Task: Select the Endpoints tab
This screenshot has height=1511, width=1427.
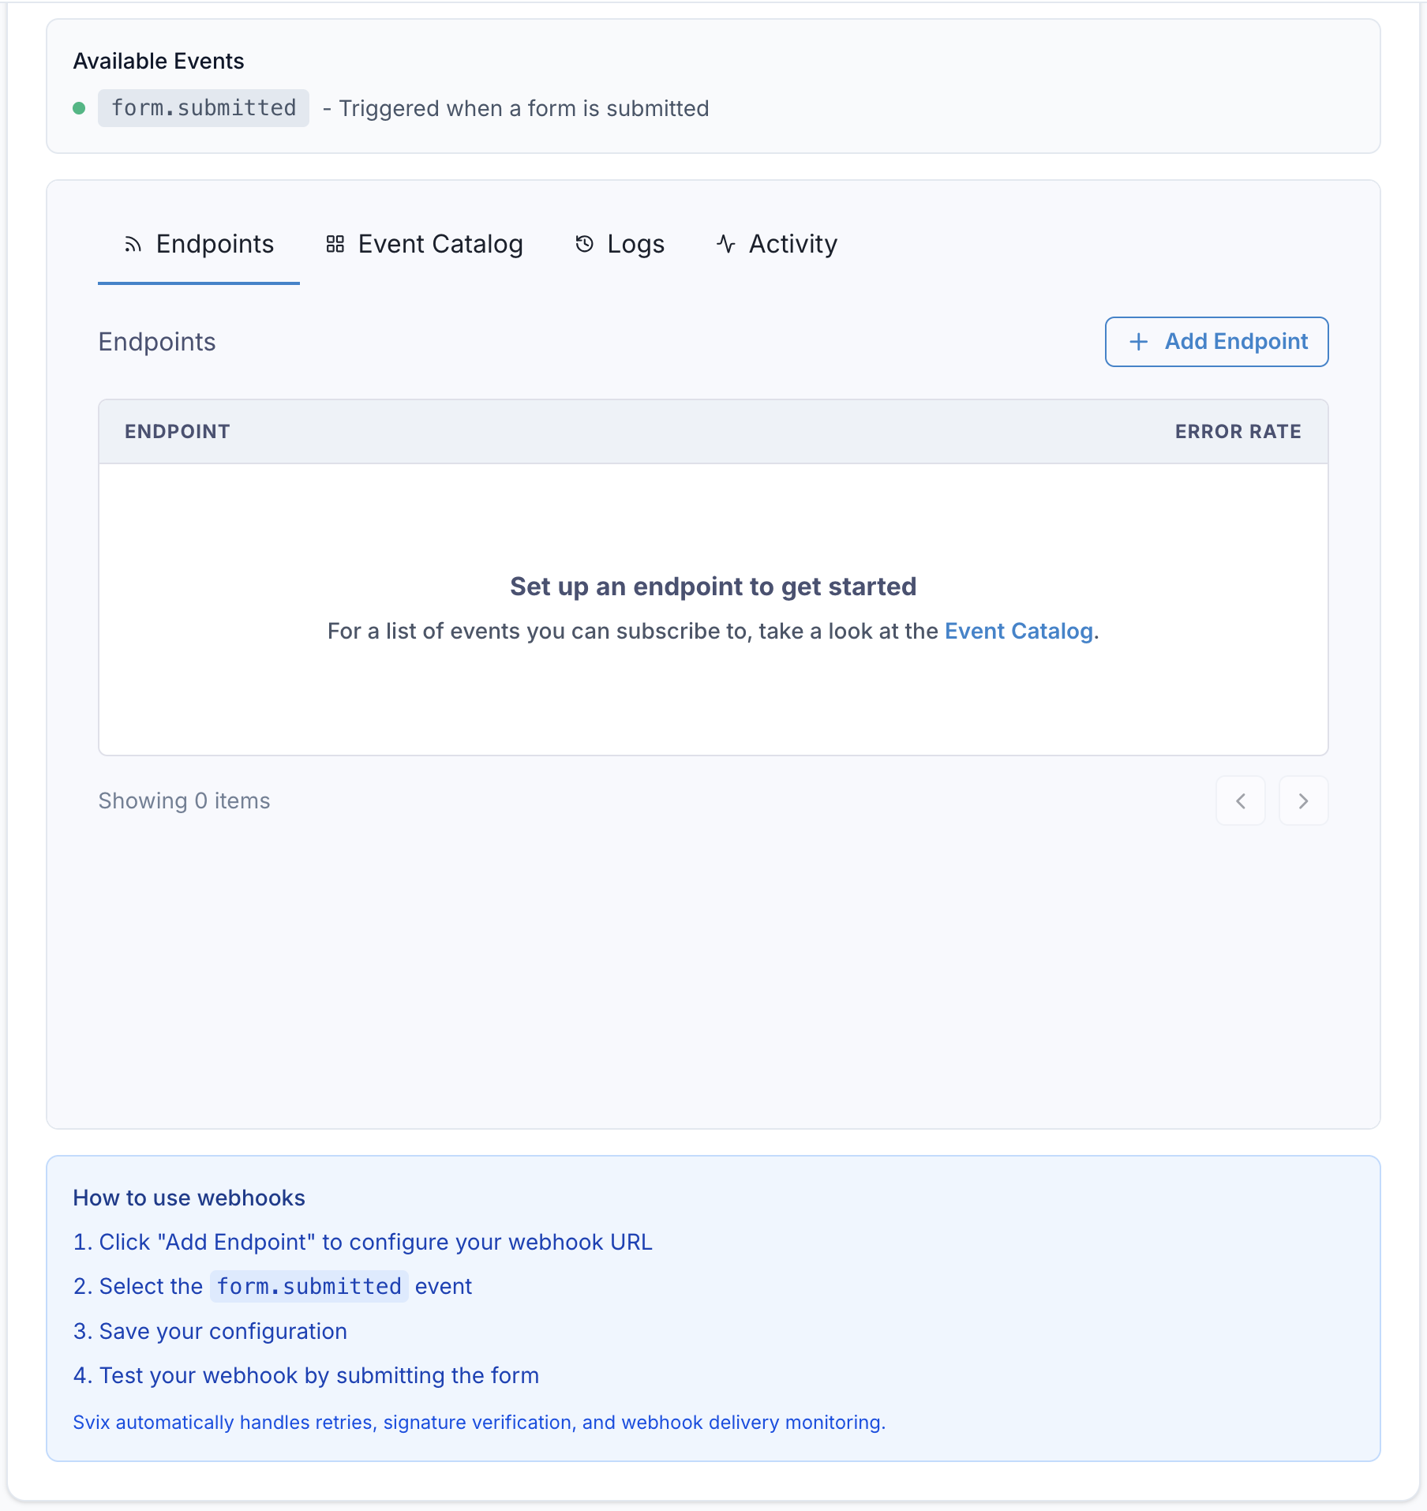Action: click(198, 244)
